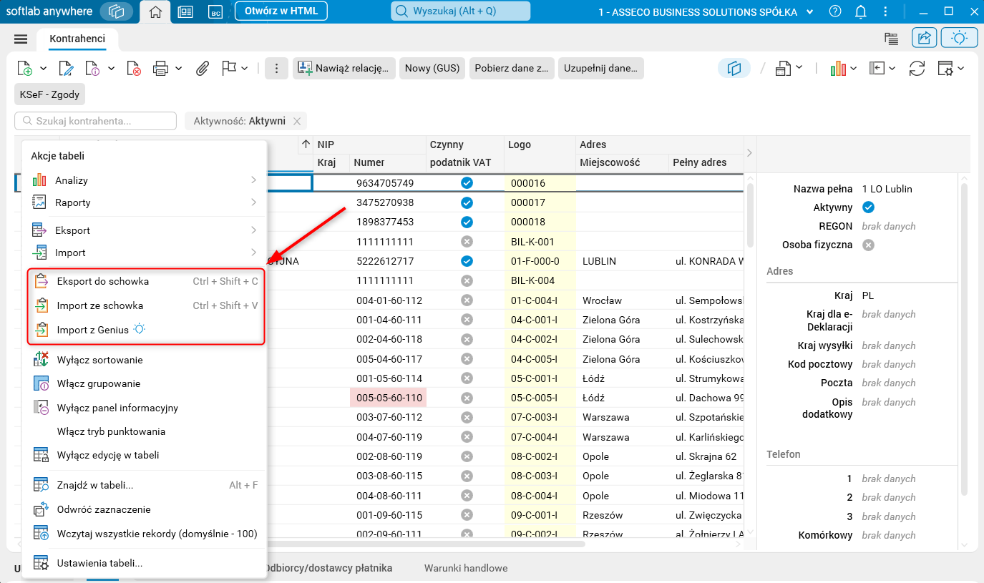Click the Genius lightbulb icon
The width and height of the screenshot is (984, 583).
point(960,39)
